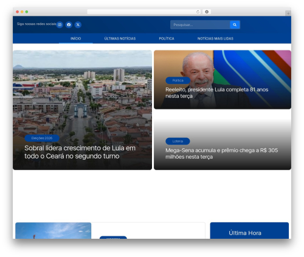
Task: Open the ÚLTIMAS NOTÍCIAS menu item
Action: [x=120, y=38]
